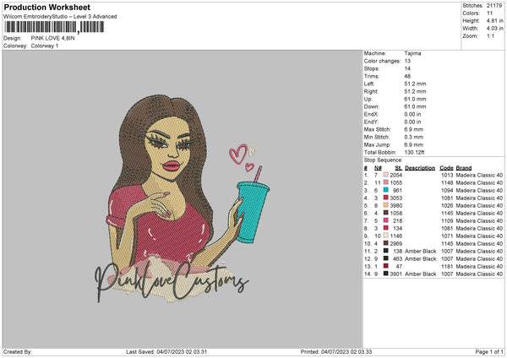Select the 'Wilcom EmbroideryStudio – Level 3 Advanced' line
Image resolution: width=507 pixels, height=358 pixels.
[60, 17]
